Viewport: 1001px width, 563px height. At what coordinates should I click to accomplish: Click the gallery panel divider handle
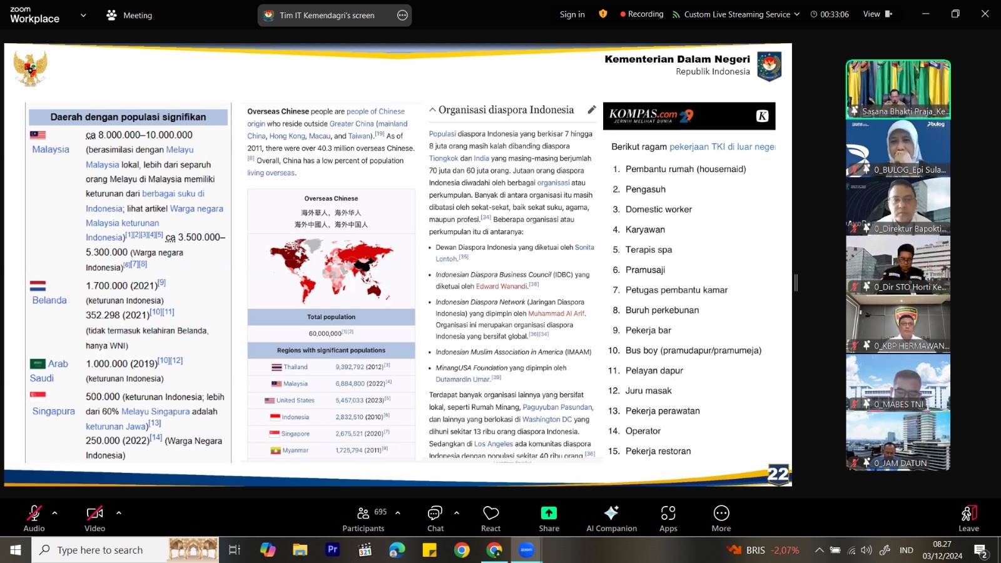796,283
